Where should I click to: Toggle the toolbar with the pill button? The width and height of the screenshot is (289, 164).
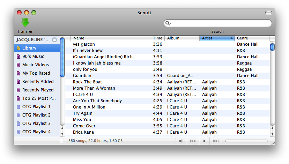pyautogui.click(x=268, y=13)
